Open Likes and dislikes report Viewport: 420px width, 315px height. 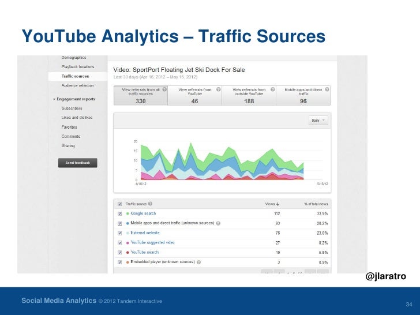(77, 117)
